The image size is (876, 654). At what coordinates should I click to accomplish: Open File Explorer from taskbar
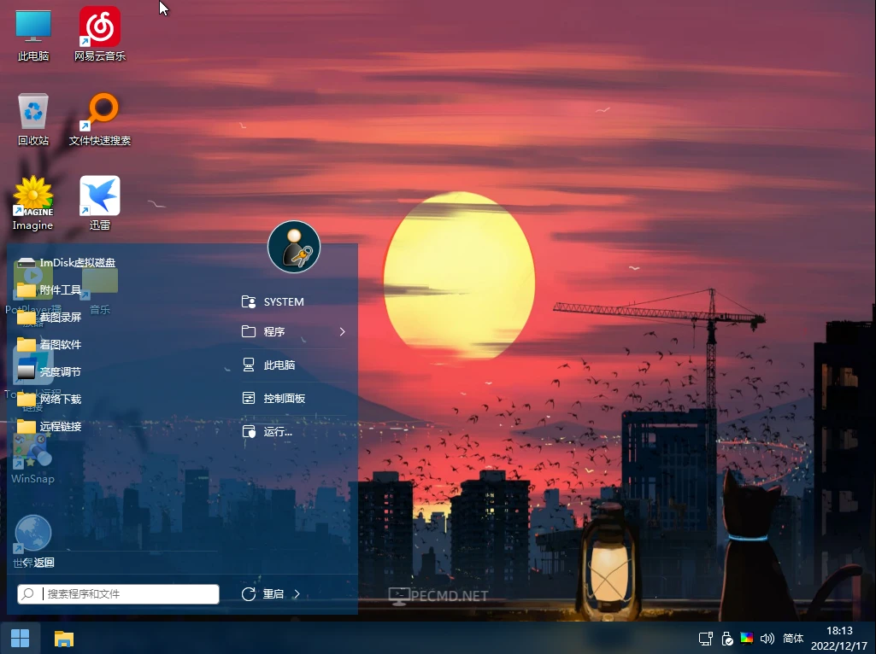pyautogui.click(x=64, y=639)
